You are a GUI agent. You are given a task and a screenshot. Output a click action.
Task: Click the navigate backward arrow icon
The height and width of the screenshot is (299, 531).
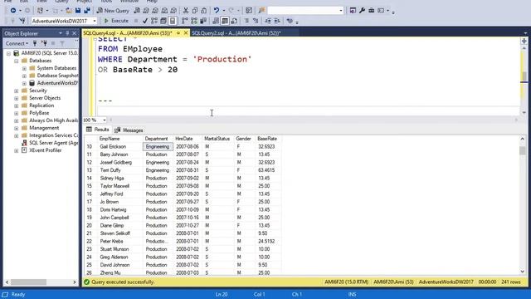point(13,11)
